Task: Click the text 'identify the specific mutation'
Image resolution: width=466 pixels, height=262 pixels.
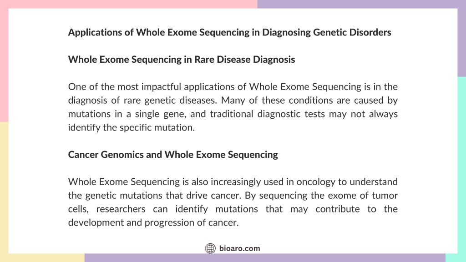Action: (x=132, y=128)
